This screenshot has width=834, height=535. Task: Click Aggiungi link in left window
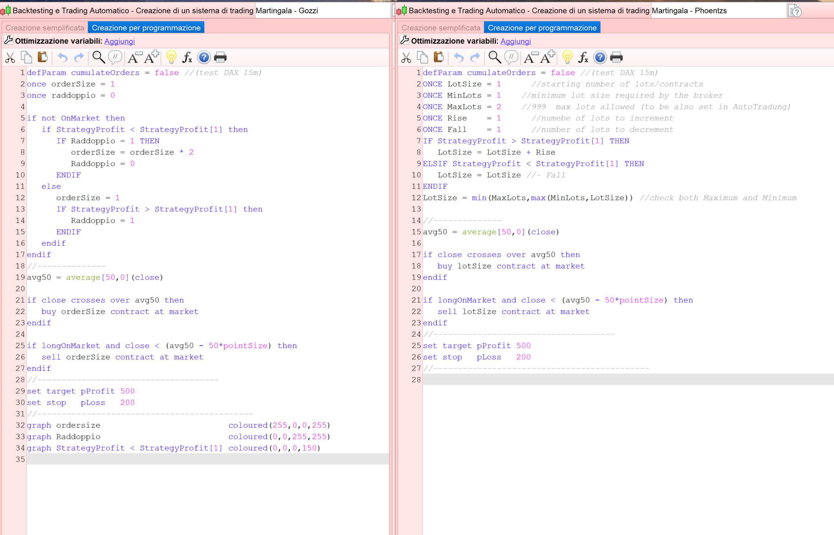point(119,41)
